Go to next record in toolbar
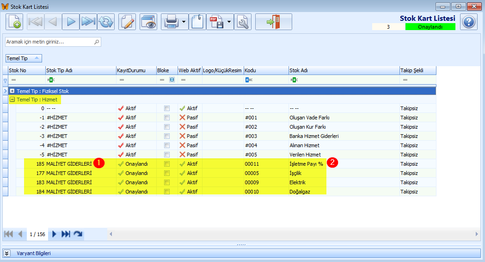 (71, 22)
